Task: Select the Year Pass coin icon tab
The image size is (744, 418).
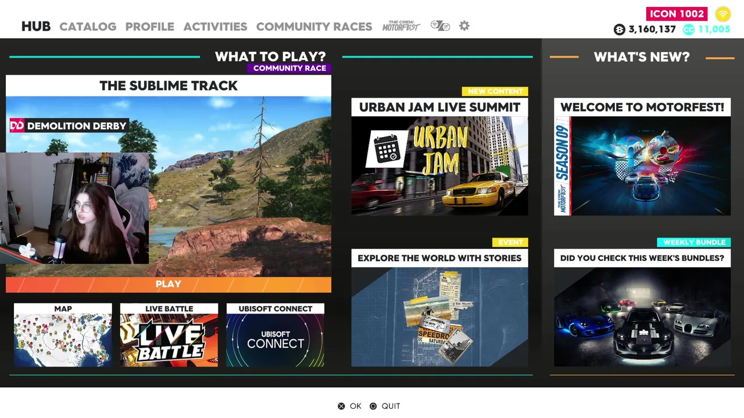Action: click(x=440, y=26)
